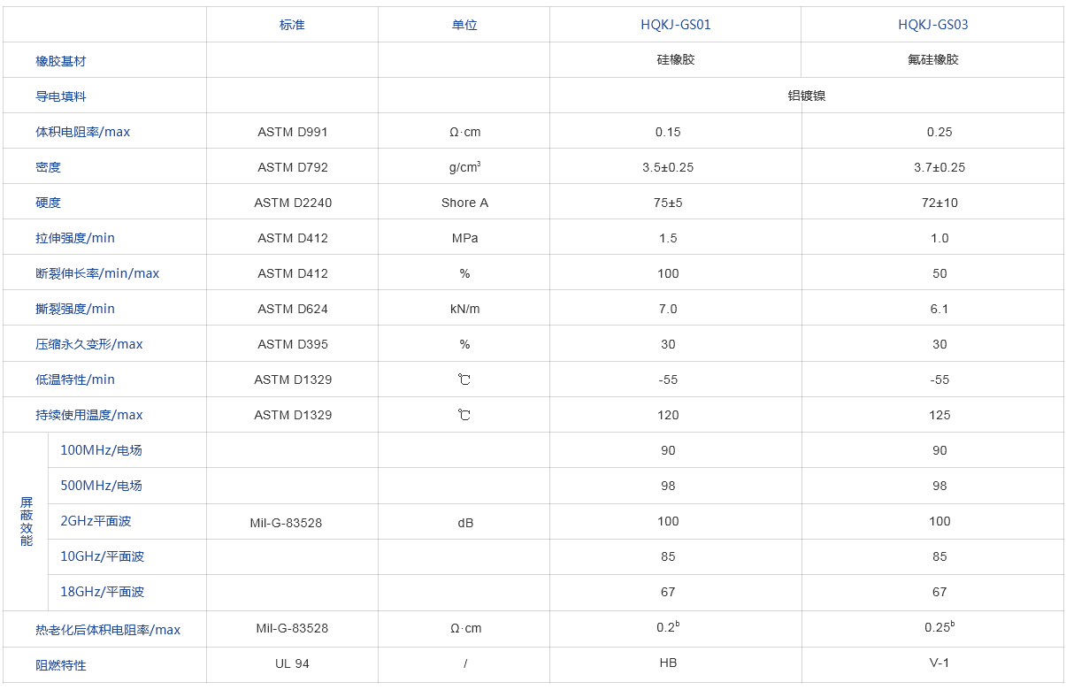This screenshot has height=690, width=1066.
Task: Select the Shore A unit cell
Action: (464, 203)
